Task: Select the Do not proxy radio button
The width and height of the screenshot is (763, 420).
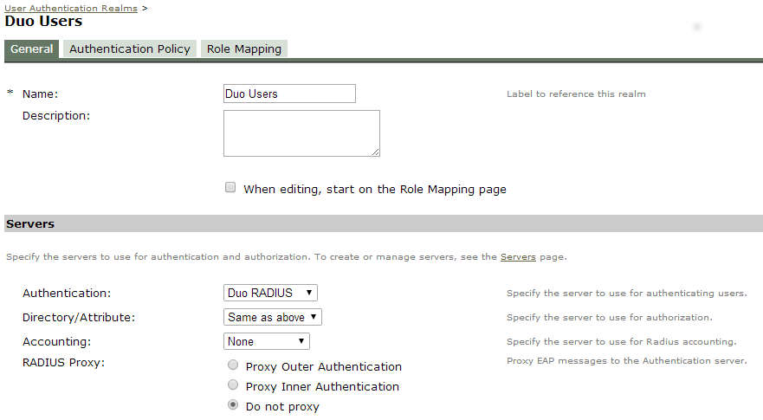Action: click(232, 405)
